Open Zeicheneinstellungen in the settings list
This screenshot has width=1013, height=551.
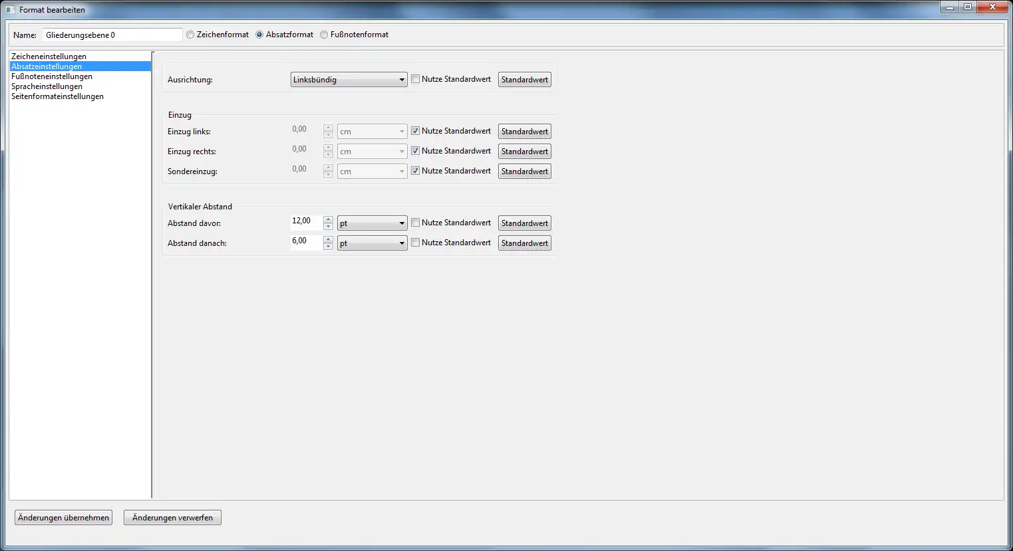[80, 56]
